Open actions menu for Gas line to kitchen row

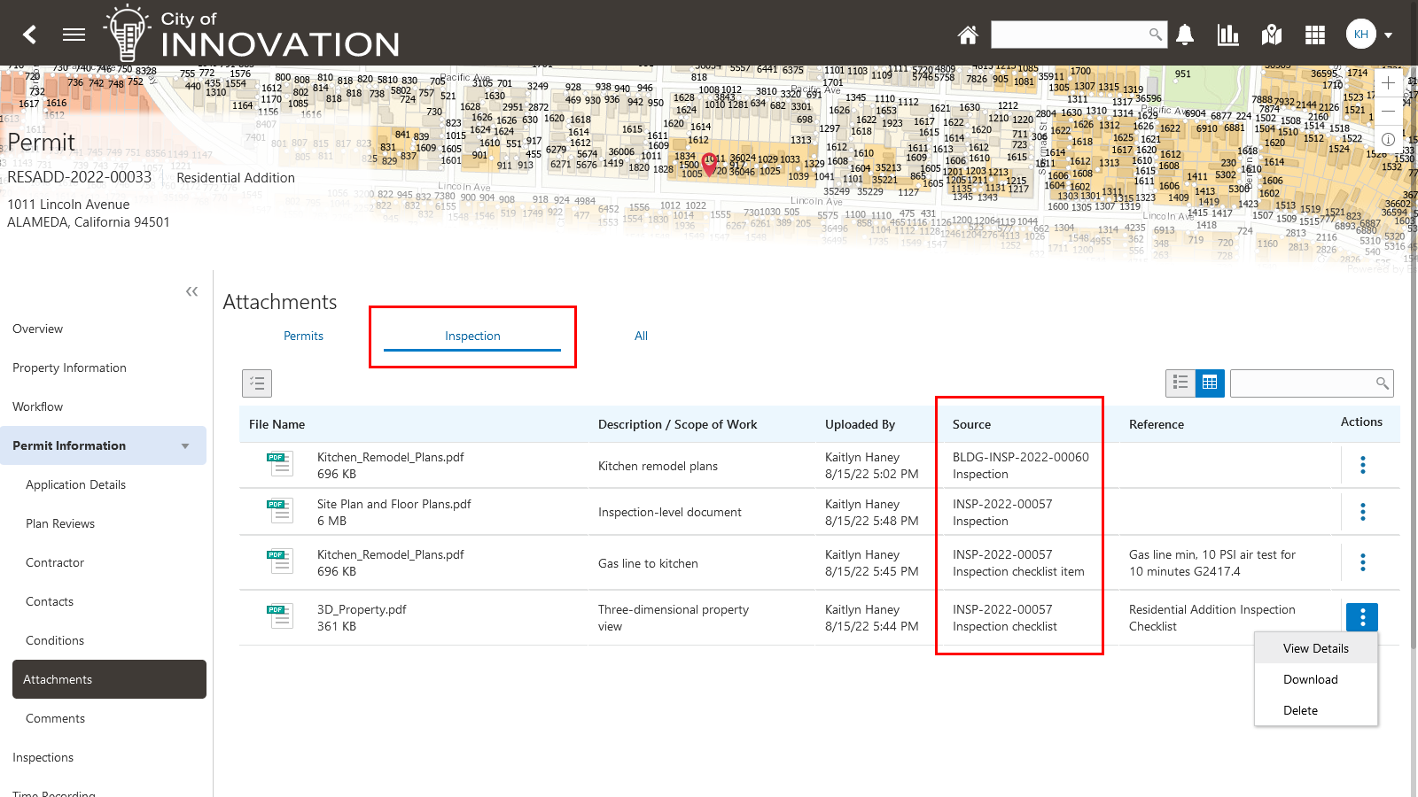point(1362,562)
